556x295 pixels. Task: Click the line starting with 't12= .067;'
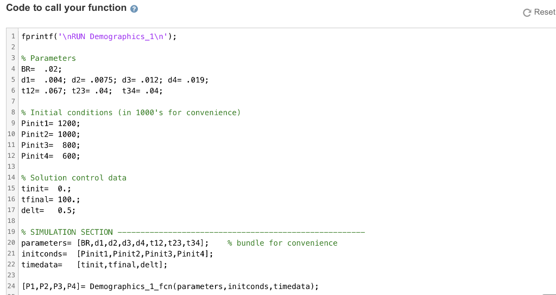92,91
